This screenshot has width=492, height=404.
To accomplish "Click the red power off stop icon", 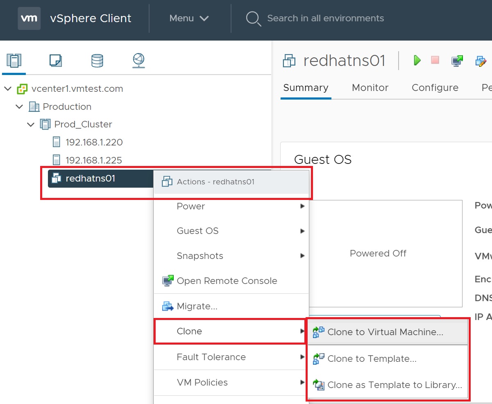I will click(435, 60).
